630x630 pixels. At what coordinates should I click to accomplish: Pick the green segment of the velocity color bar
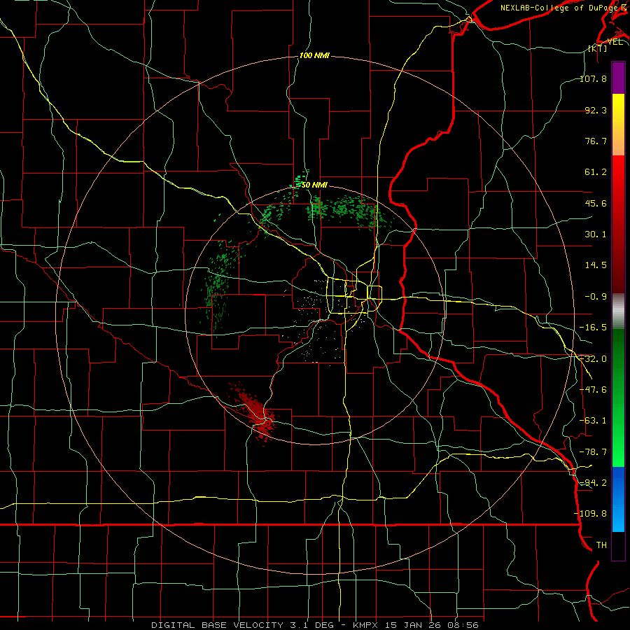coord(618,398)
